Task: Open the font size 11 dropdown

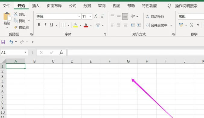Action: pos(90,16)
